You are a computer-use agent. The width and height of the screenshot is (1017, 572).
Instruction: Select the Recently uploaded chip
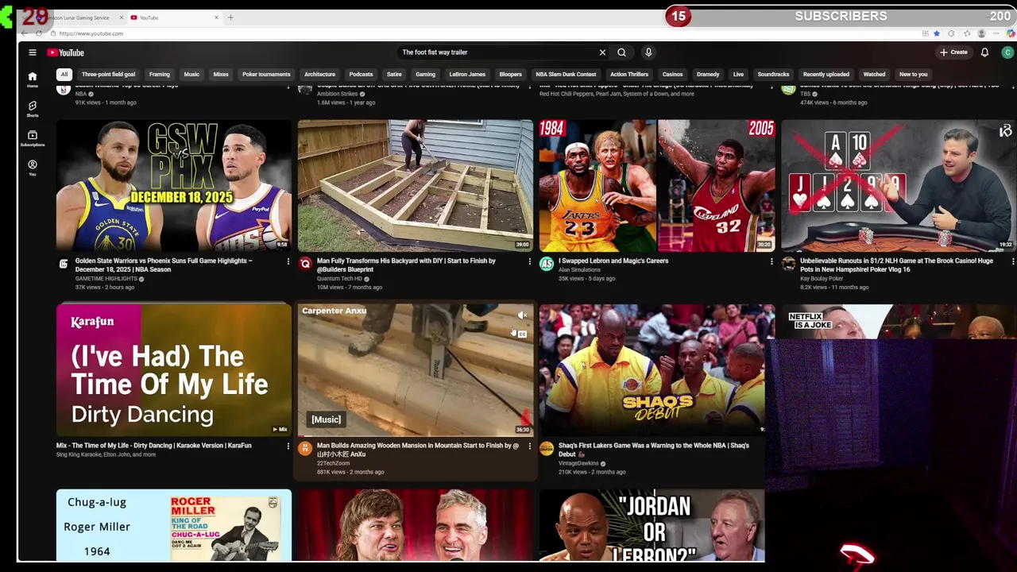[826, 75]
